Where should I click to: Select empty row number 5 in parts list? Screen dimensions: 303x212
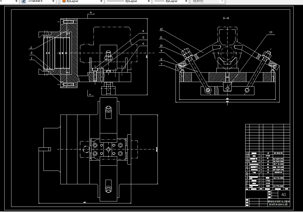coord(247,175)
